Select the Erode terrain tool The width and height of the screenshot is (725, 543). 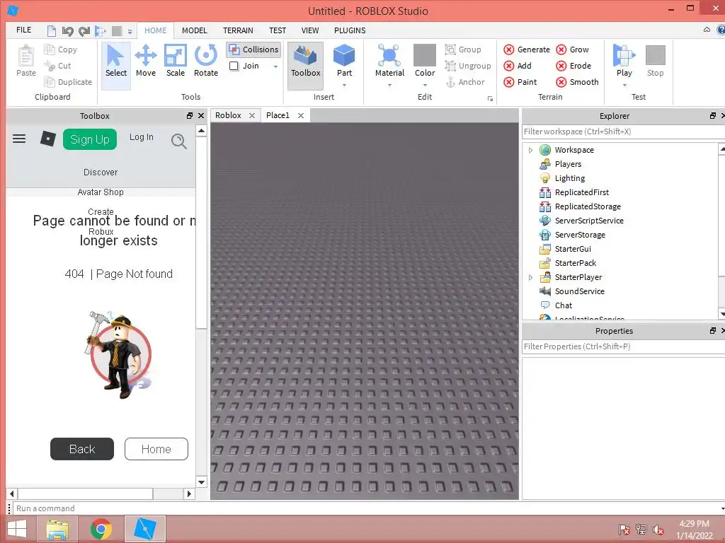pyautogui.click(x=573, y=66)
